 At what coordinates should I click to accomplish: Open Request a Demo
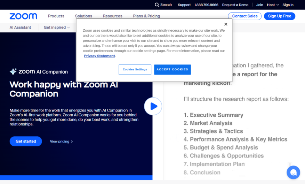pyautogui.click(x=235, y=5)
